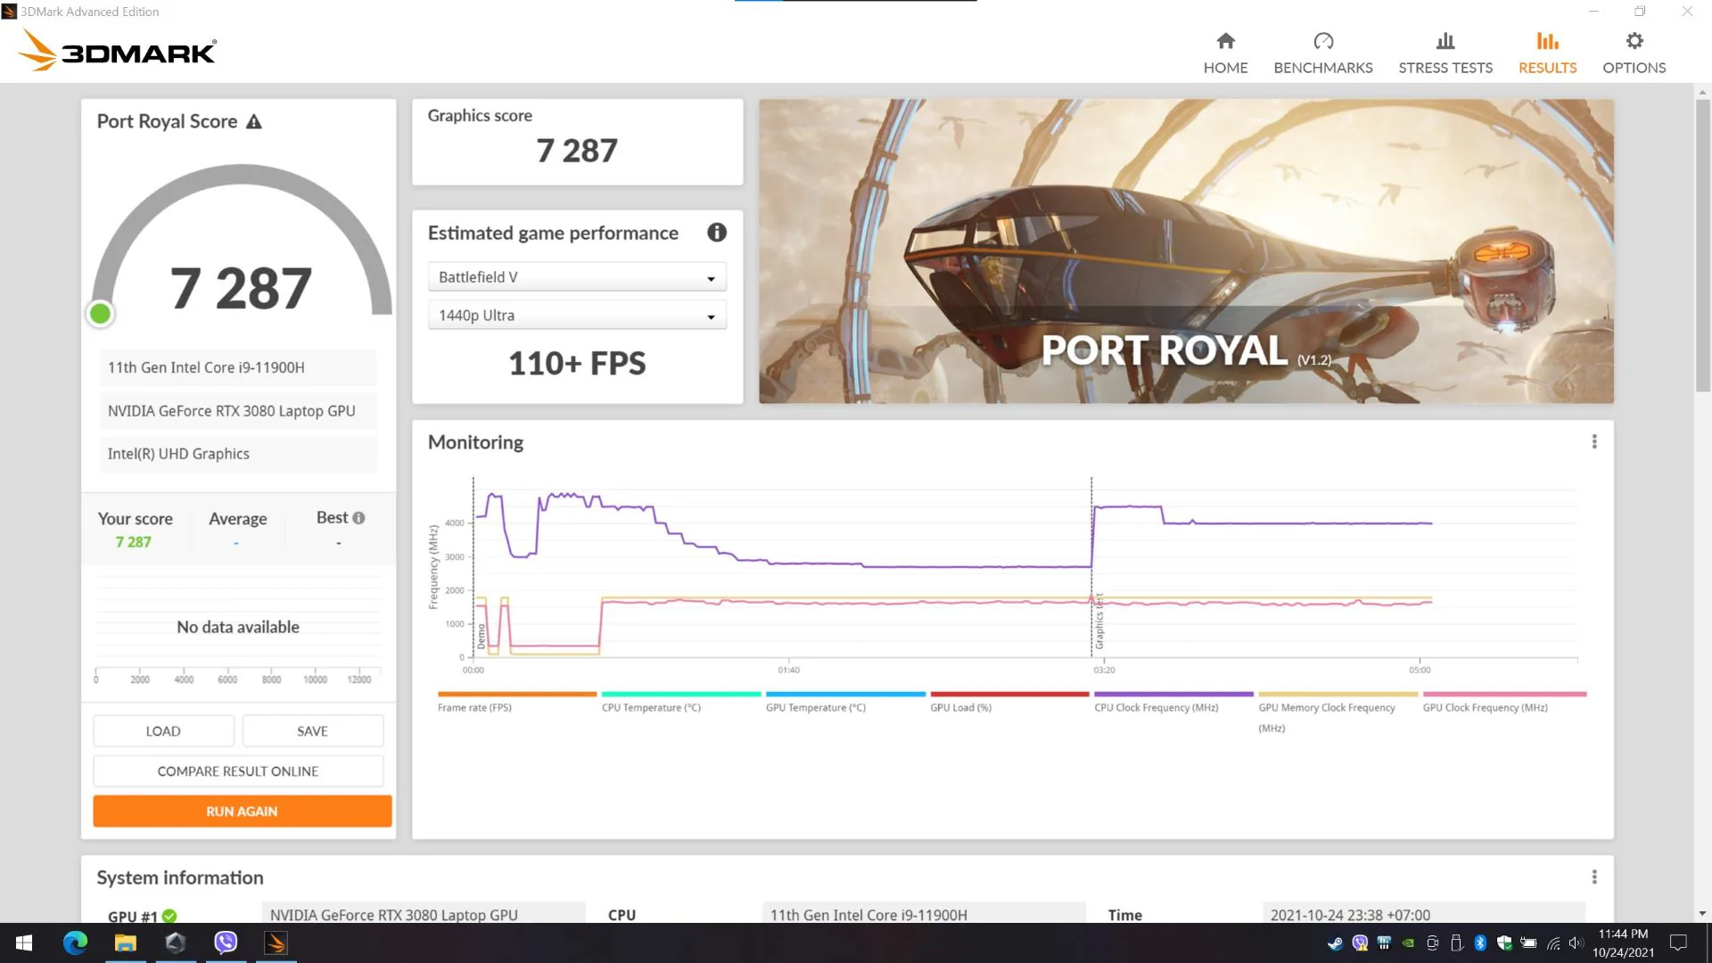
Task: Open the notification center icon
Action: click(1678, 943)
